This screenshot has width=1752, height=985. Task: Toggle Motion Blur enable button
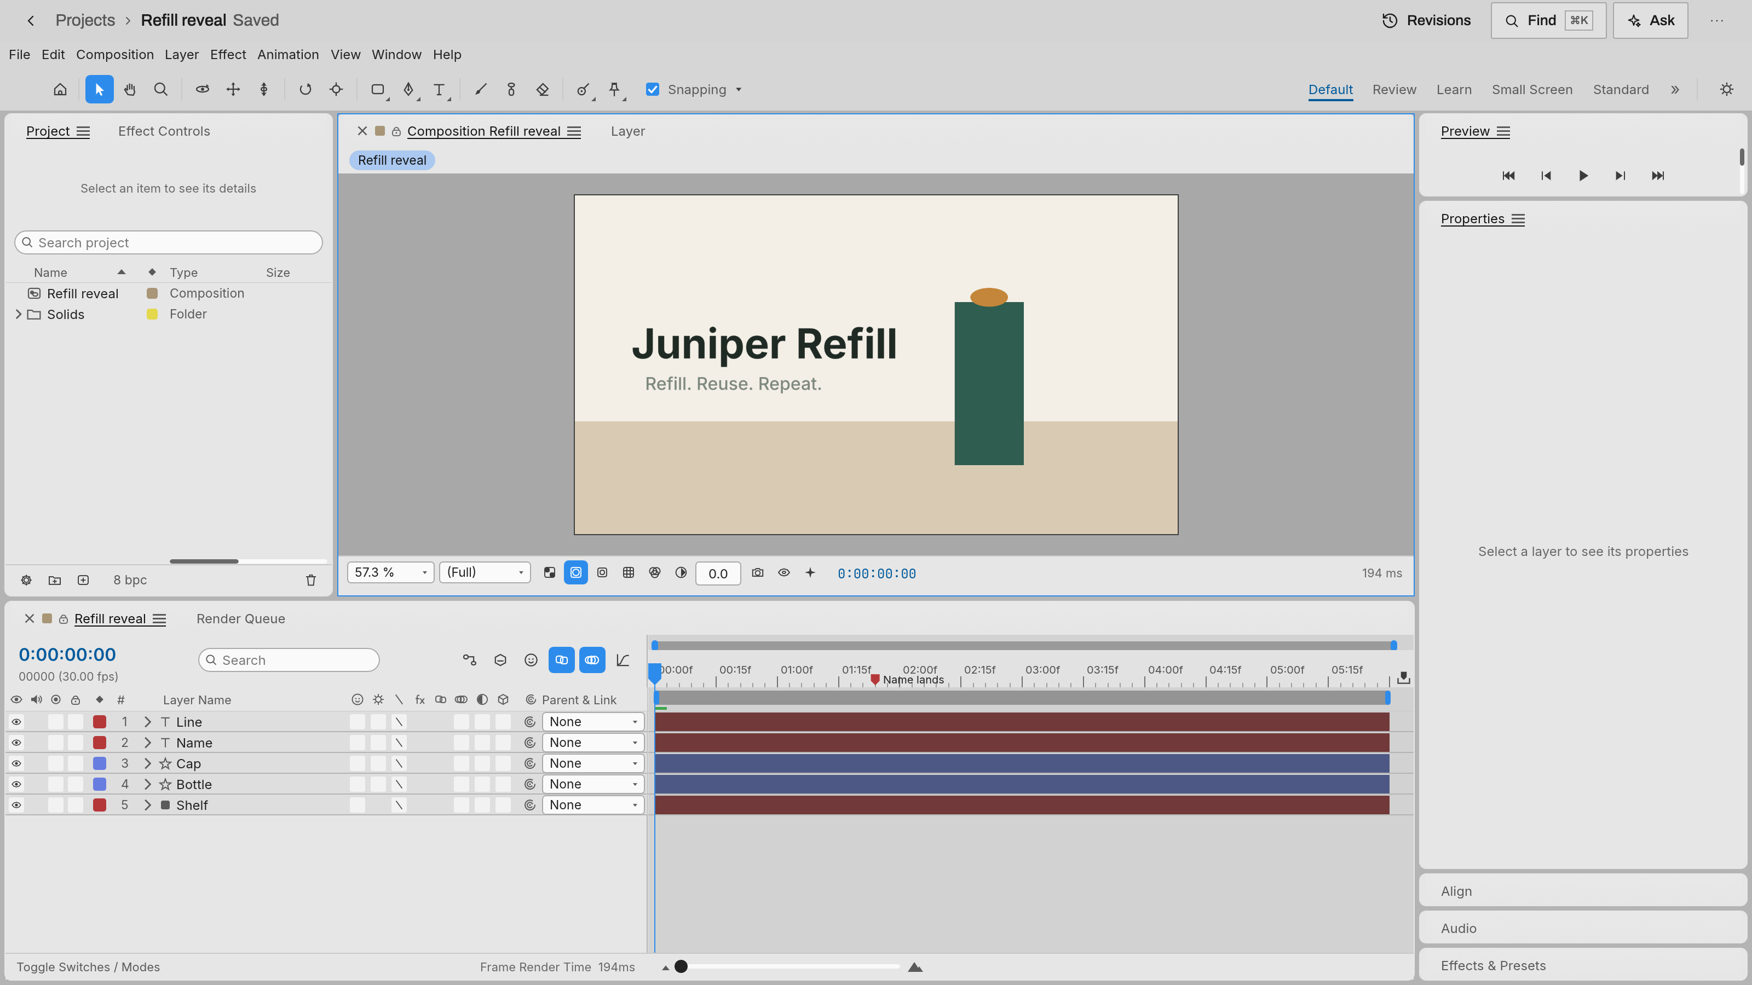point(592,659)
